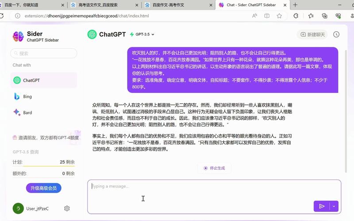Start a new chat with 新建聊天
The image size is (354, 221).
coord(313,34)
